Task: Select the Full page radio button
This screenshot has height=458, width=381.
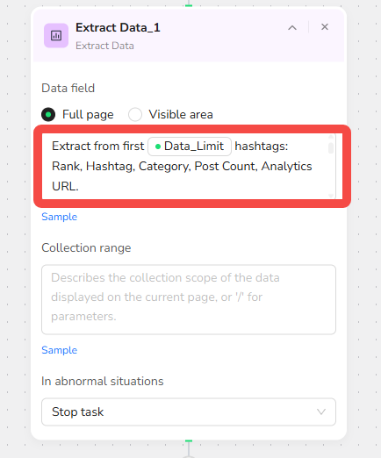Action: coord(48,114)
